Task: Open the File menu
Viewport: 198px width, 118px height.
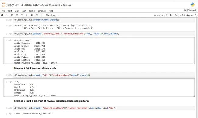Action: tap(4, 11)
